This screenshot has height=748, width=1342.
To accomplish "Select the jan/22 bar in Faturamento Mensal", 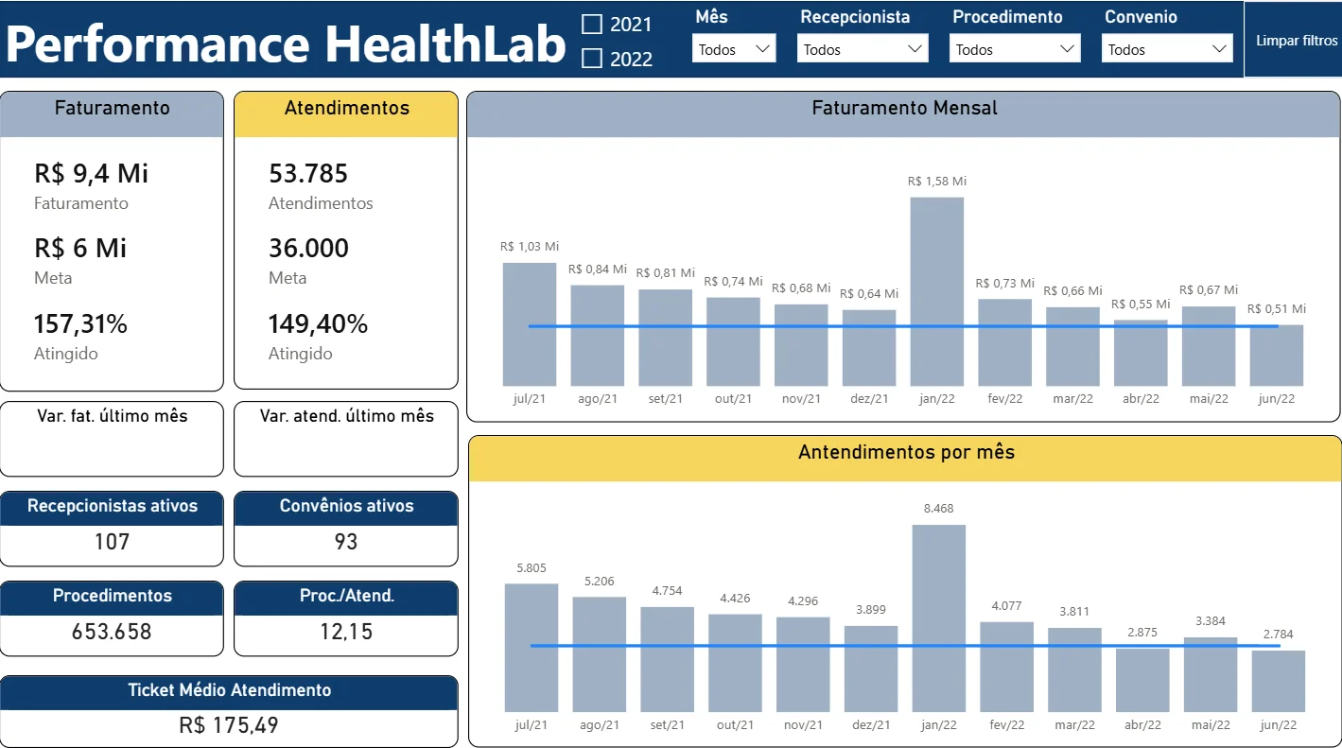I will click(937, 291).
